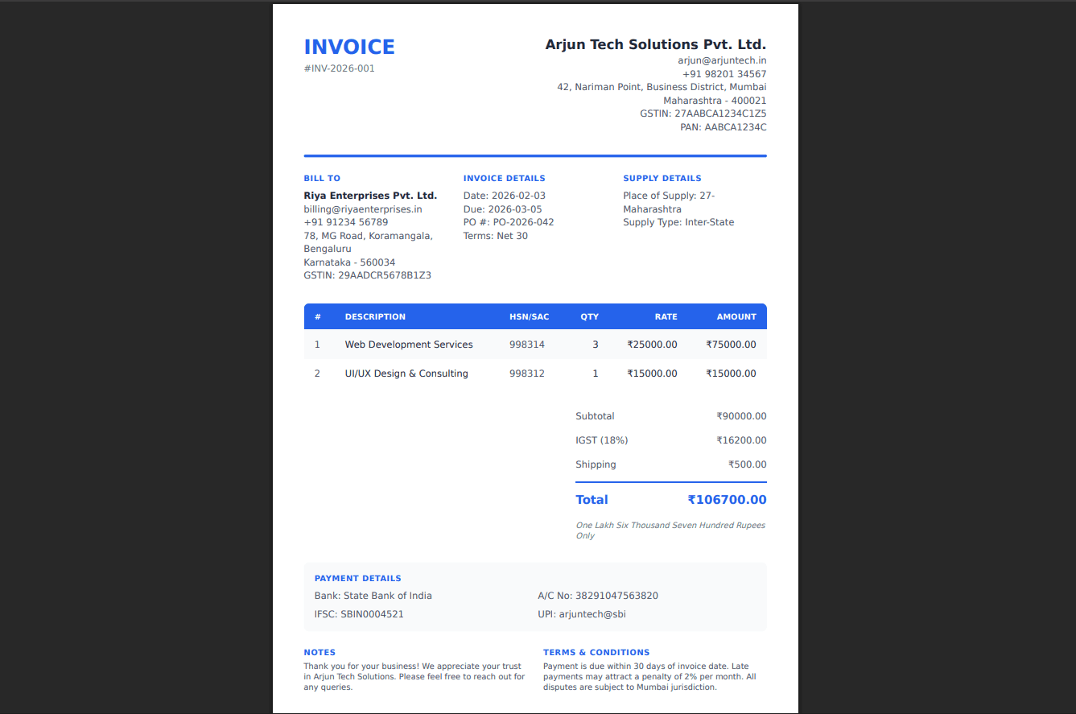This screenshot has height=714, width=1076.
Task: Click the SUPPLY DETAILS section header
Action: click(x=662, y=178)
